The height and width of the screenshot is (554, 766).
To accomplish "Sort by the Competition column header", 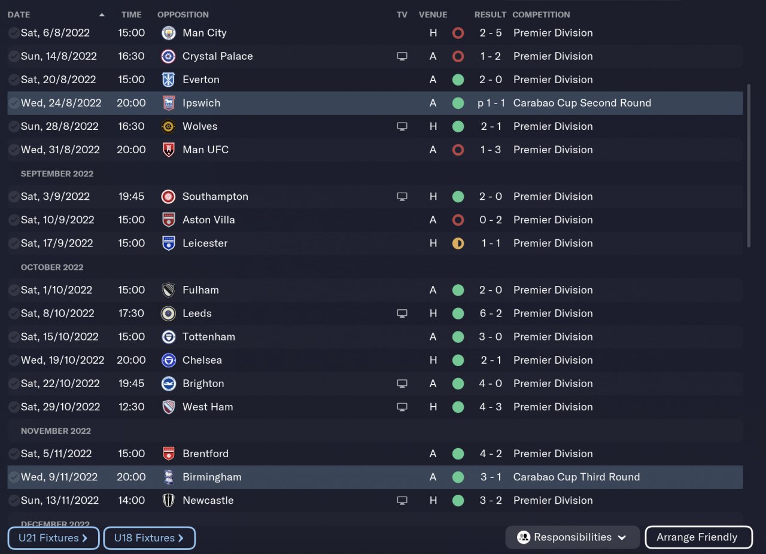I will point(541,14).
